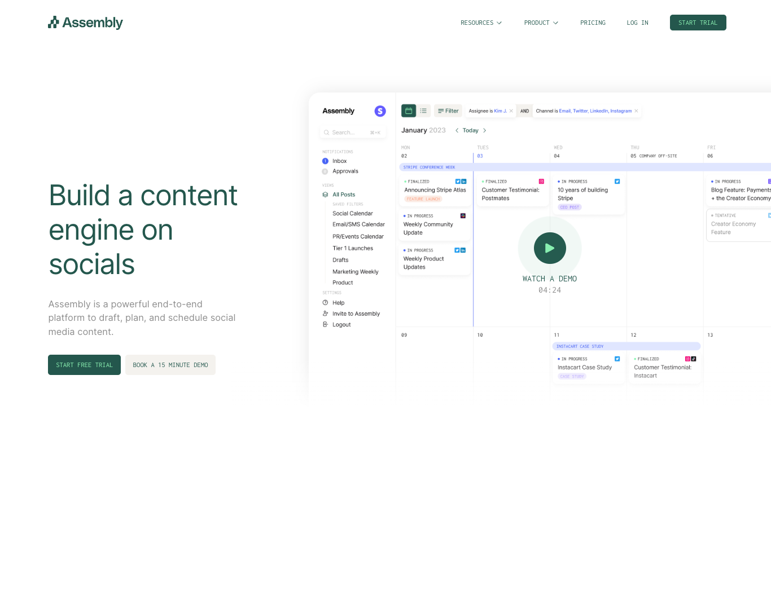Play the Watch a Demo video
The height and width of the screenshot is (609, 771).
[549, 248]
